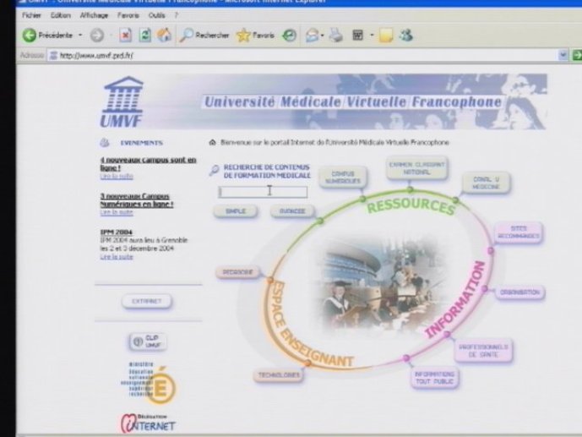This screenshot has height=437, width=582.
Task: Open the Technologies bubble
Action: coord(279,375)
